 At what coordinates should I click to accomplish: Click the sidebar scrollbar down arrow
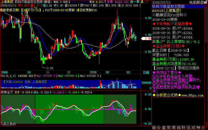pyautogui.click(x=206, y=124)
